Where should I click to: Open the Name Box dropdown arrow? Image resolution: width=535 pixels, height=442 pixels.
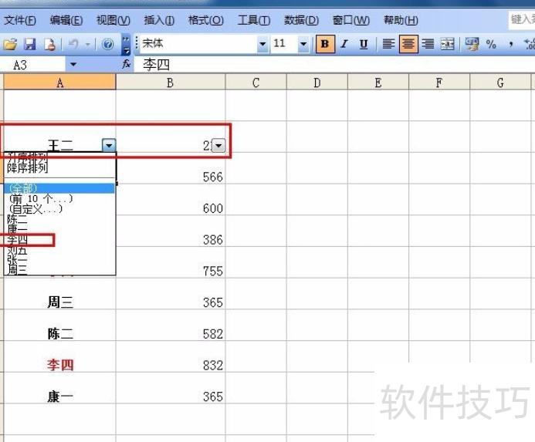pos(73,64)
